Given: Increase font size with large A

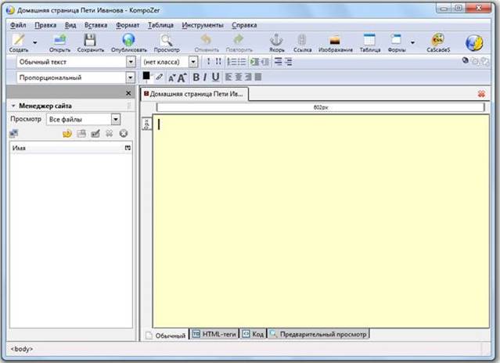Looking at the screenshot, I should [182, 77].
